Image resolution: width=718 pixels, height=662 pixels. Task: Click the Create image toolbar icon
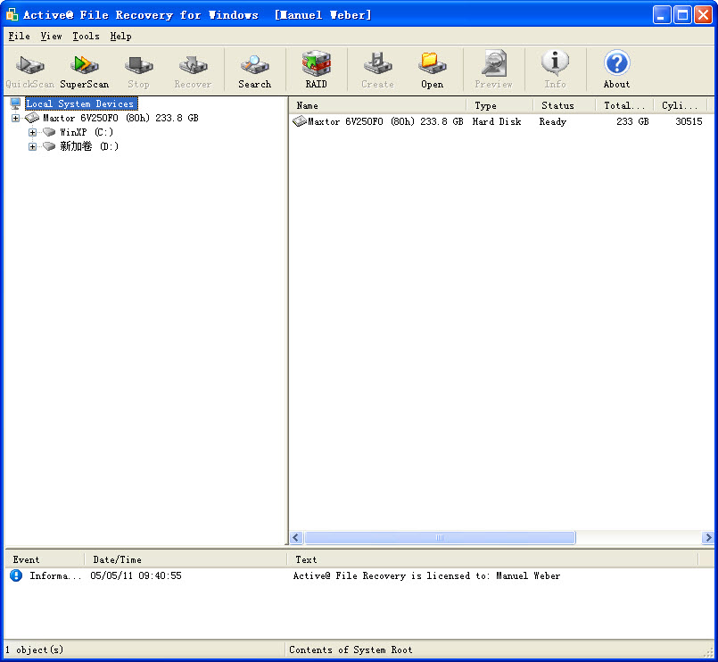click(x=377, y=70)
